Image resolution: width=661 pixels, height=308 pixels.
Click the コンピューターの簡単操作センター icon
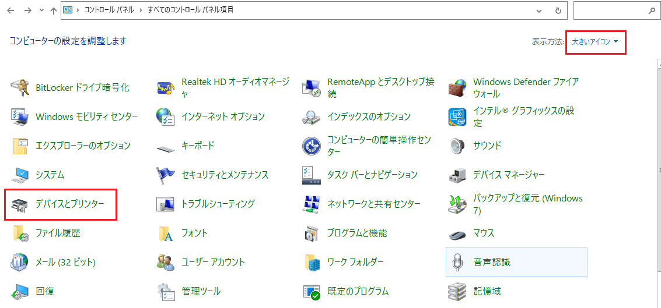coord(312,146)
